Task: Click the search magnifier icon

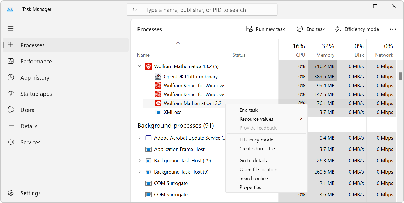Action: tap(136, 10)
